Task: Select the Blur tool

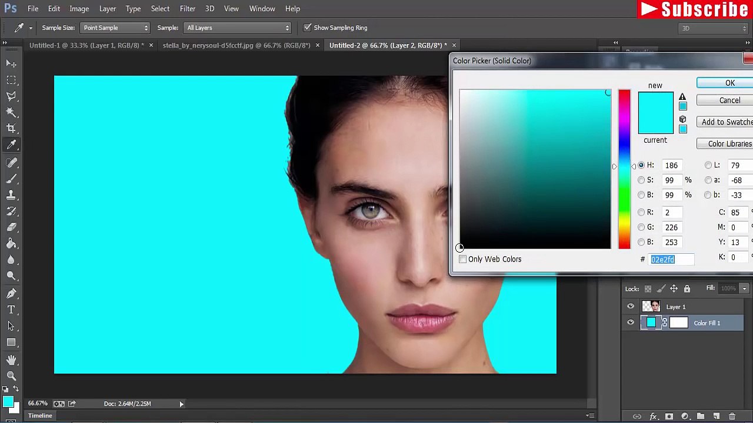Action: 11,260
